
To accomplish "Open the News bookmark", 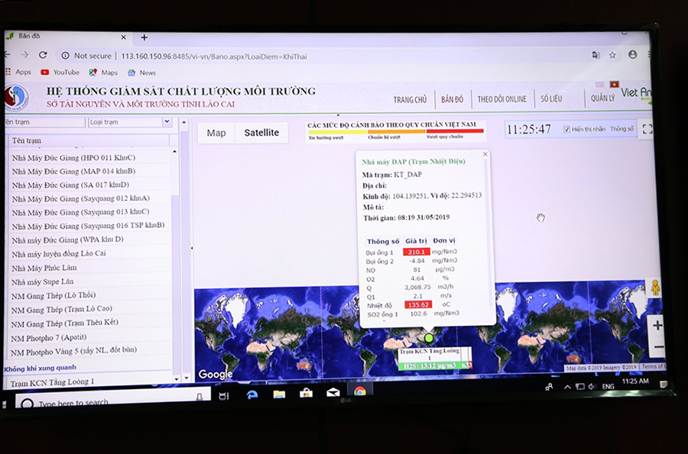I will (141, 72).
